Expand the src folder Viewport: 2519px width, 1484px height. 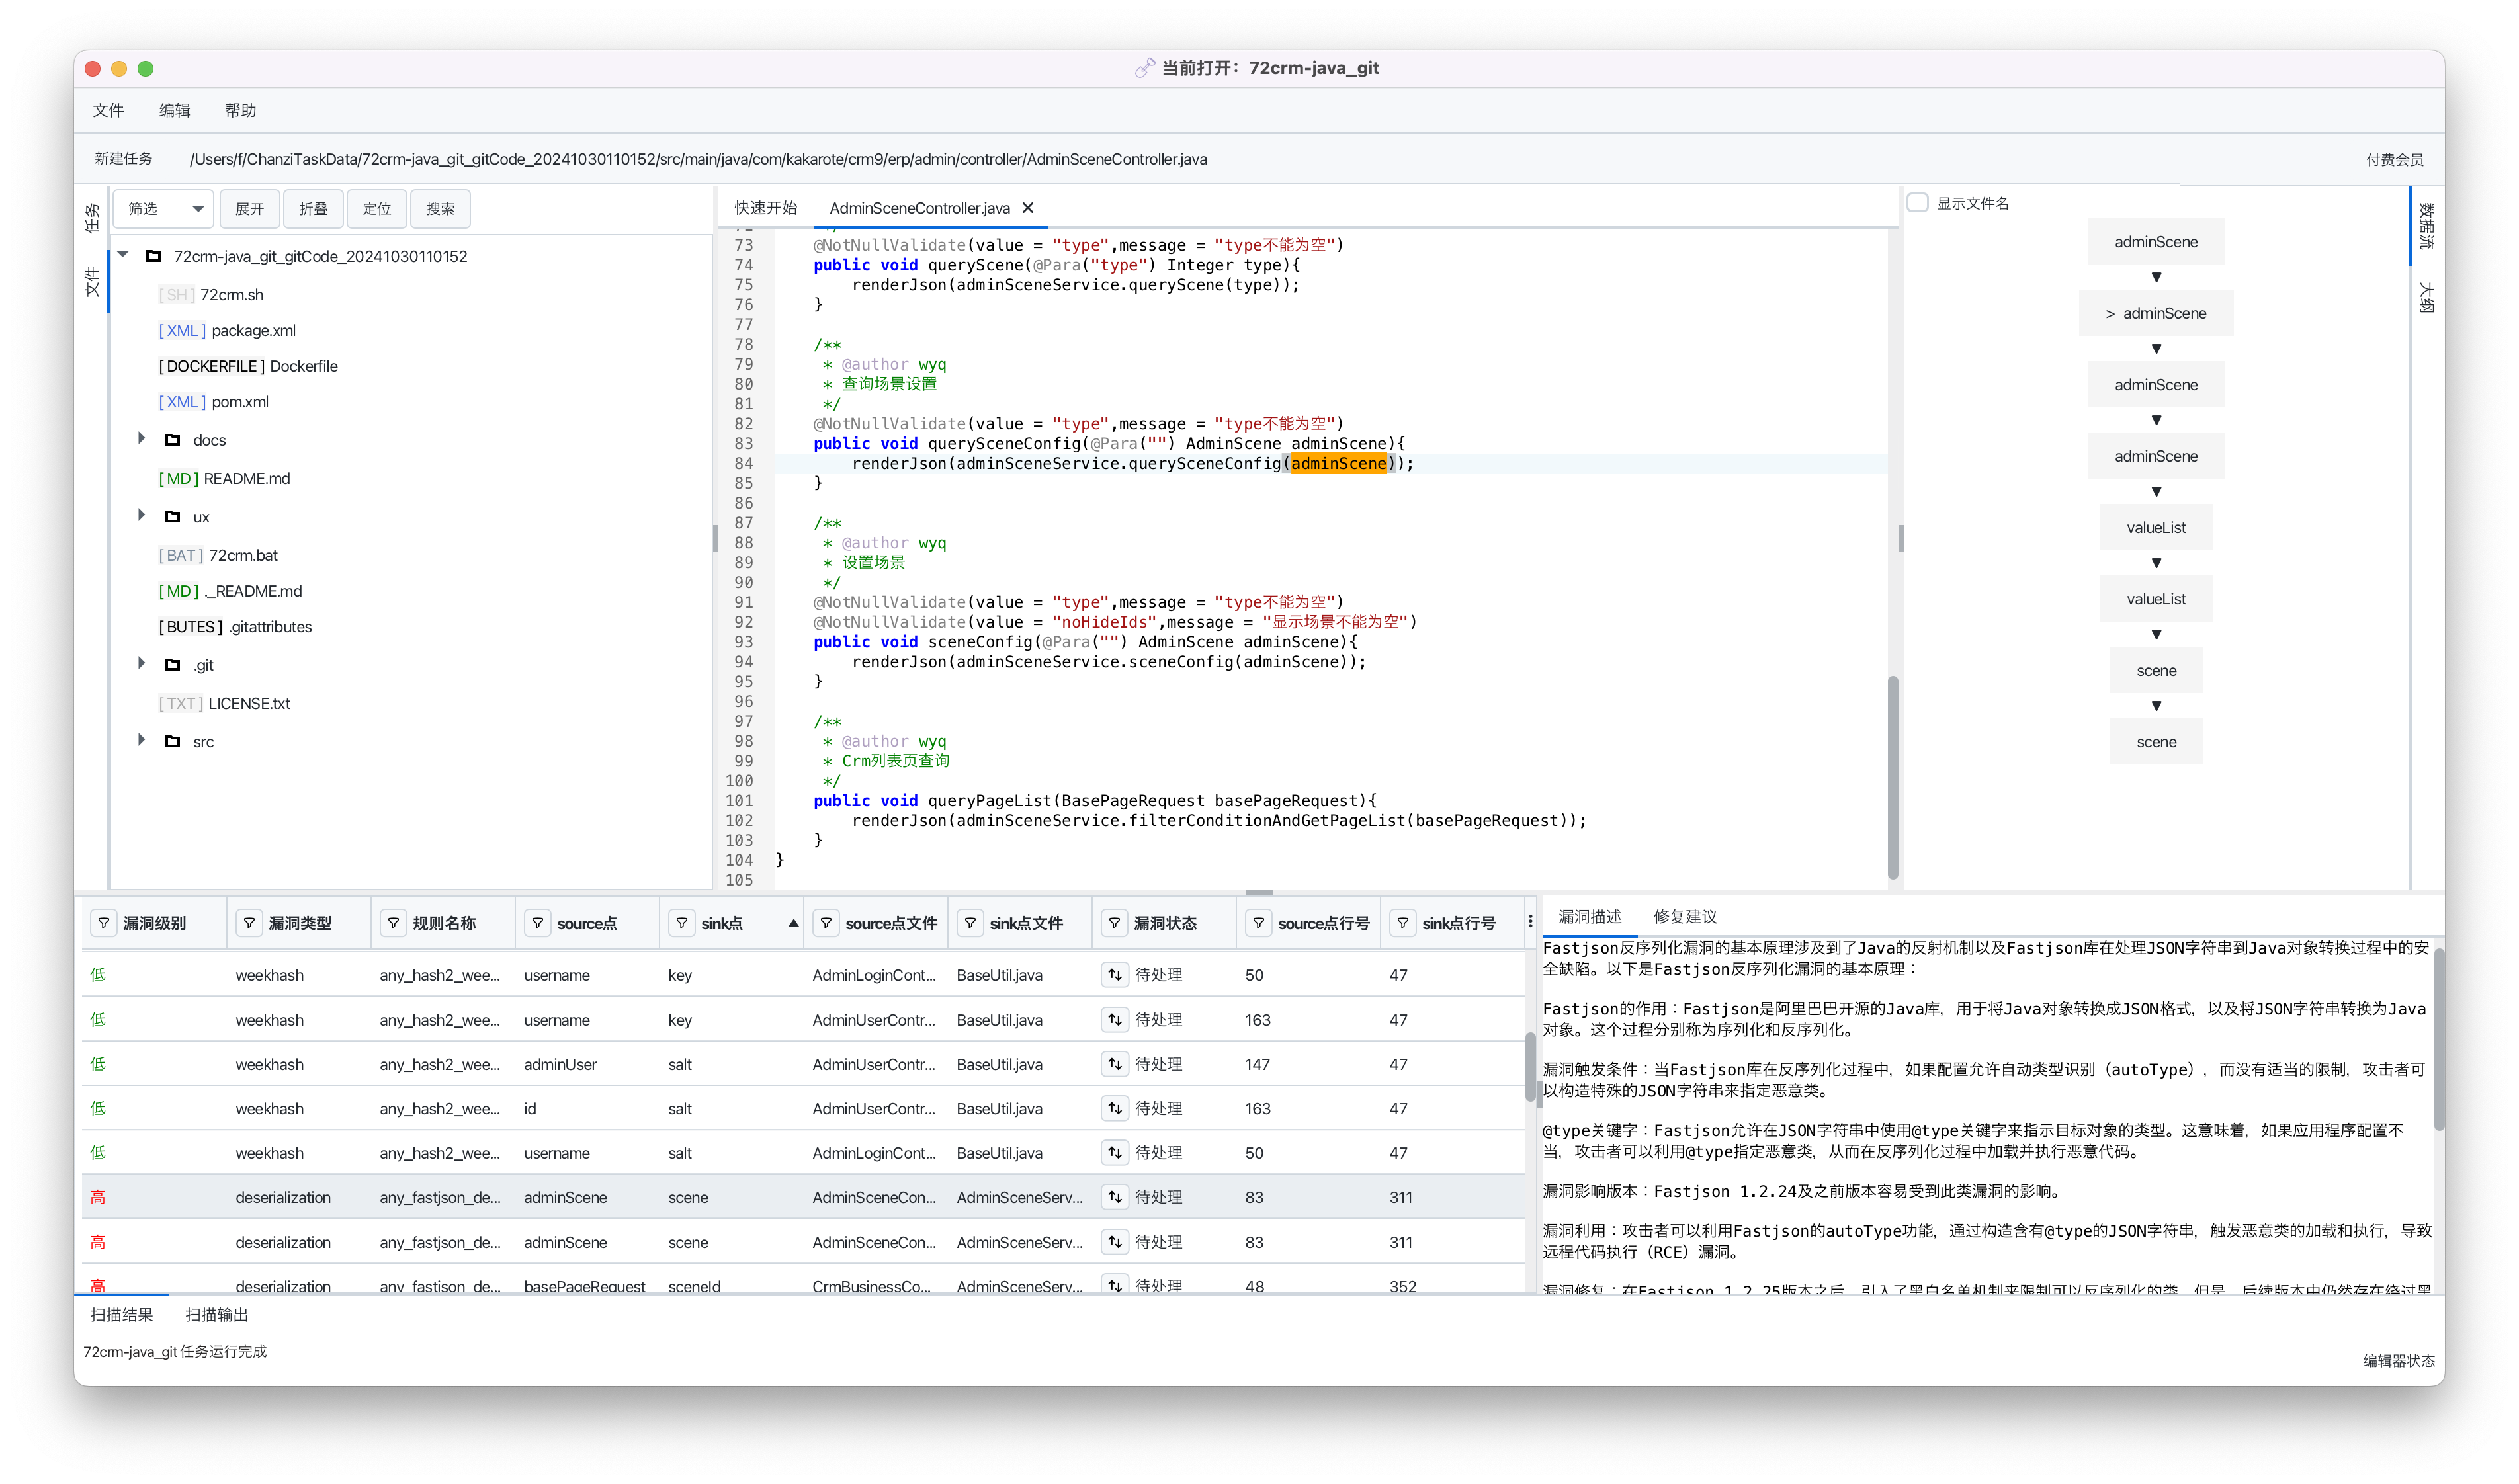tap(142, 741)
